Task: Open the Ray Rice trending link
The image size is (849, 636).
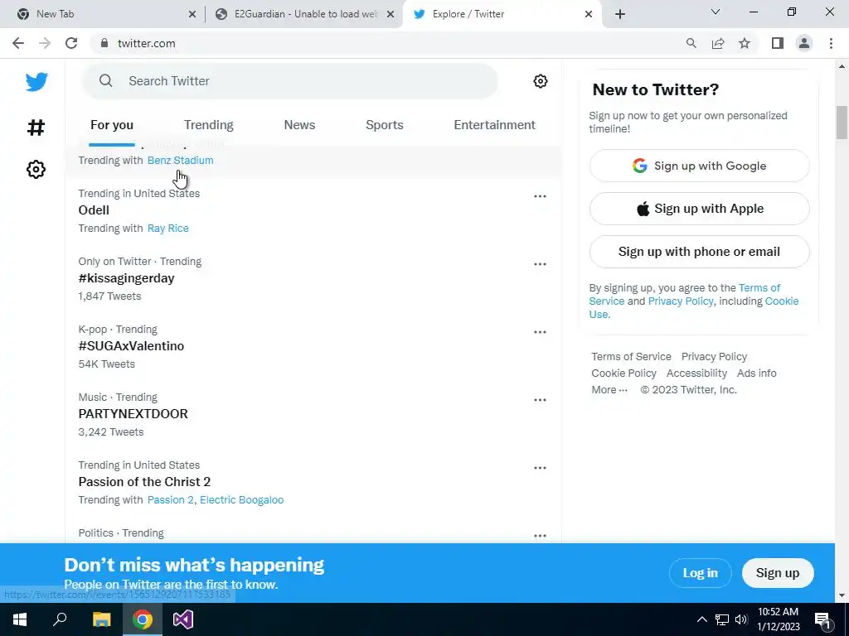Action: click(167, 229)
